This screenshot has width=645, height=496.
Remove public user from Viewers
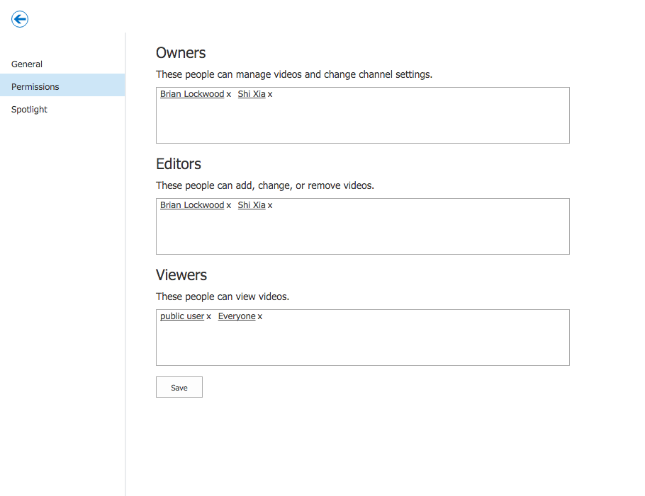(x=208, y=316)
